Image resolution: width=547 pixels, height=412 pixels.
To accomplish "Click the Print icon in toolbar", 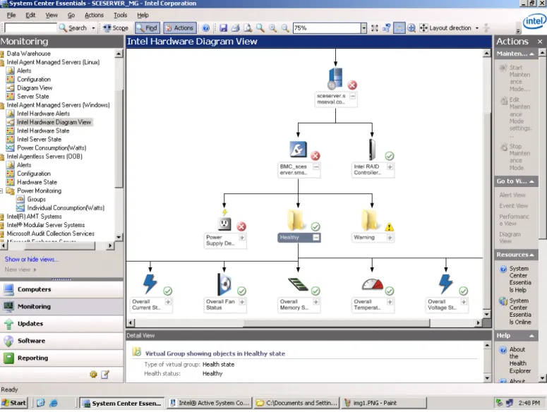I will (x=236, y=28).
